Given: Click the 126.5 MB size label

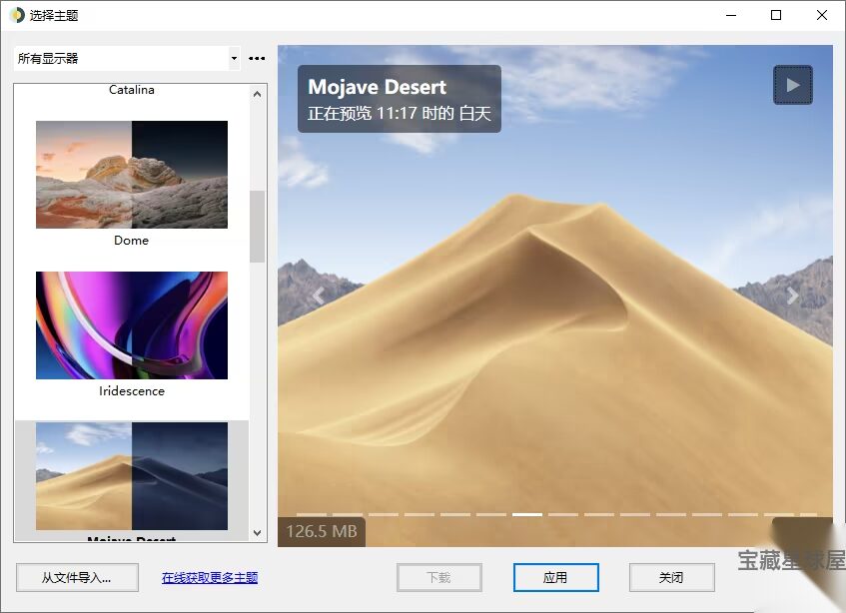Looking at the screenshot, I should pyautogui.click(x=322, y=531).
